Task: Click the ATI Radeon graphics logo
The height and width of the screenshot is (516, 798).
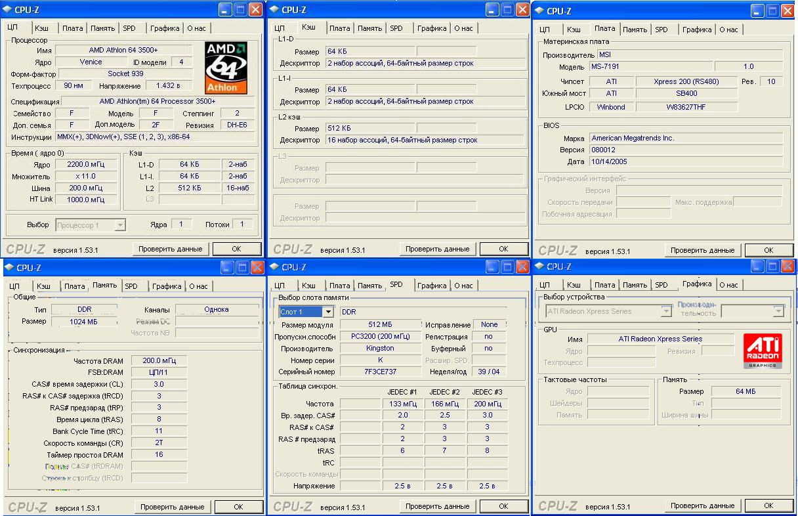Action: click(763, 351)
